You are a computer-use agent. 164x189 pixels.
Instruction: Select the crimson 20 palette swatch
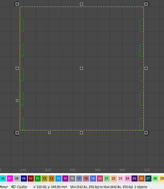pos(100,178)
